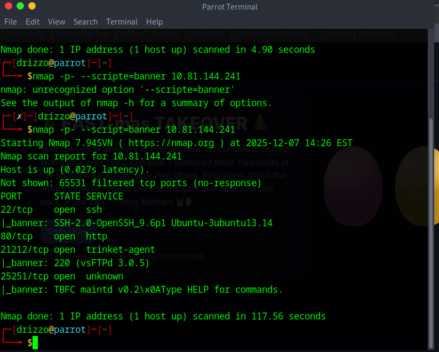Open the Edit menu

click(x=33, y=22)
